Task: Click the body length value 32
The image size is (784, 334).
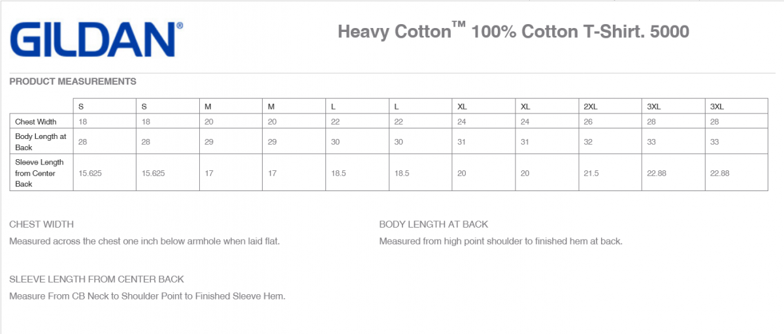Action: 588,142
